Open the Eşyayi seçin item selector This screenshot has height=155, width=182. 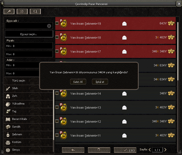(29, 34)
